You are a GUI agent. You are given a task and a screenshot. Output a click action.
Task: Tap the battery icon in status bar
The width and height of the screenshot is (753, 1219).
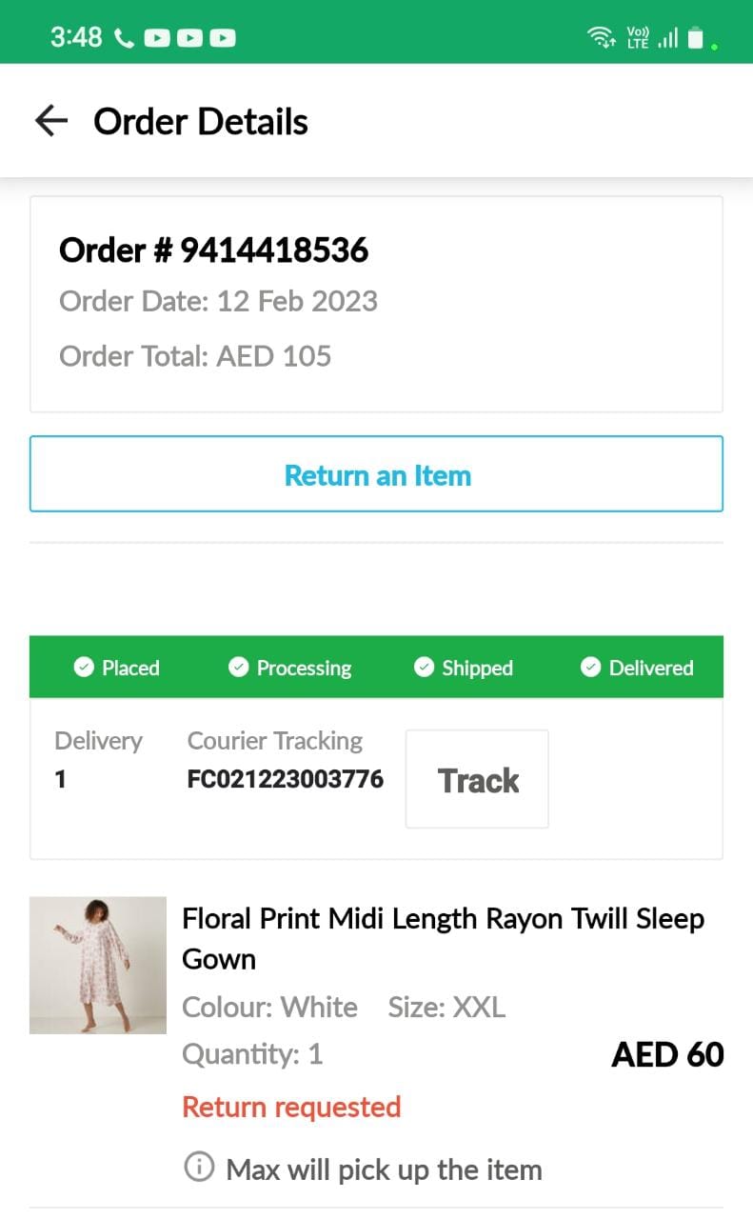point(696,38)
